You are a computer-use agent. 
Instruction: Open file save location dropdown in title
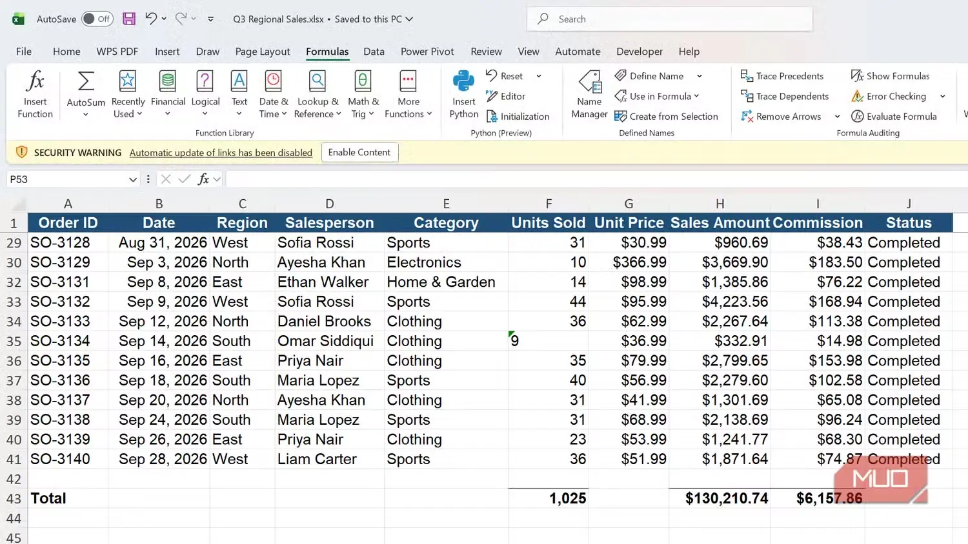click(x=409, y=19)
